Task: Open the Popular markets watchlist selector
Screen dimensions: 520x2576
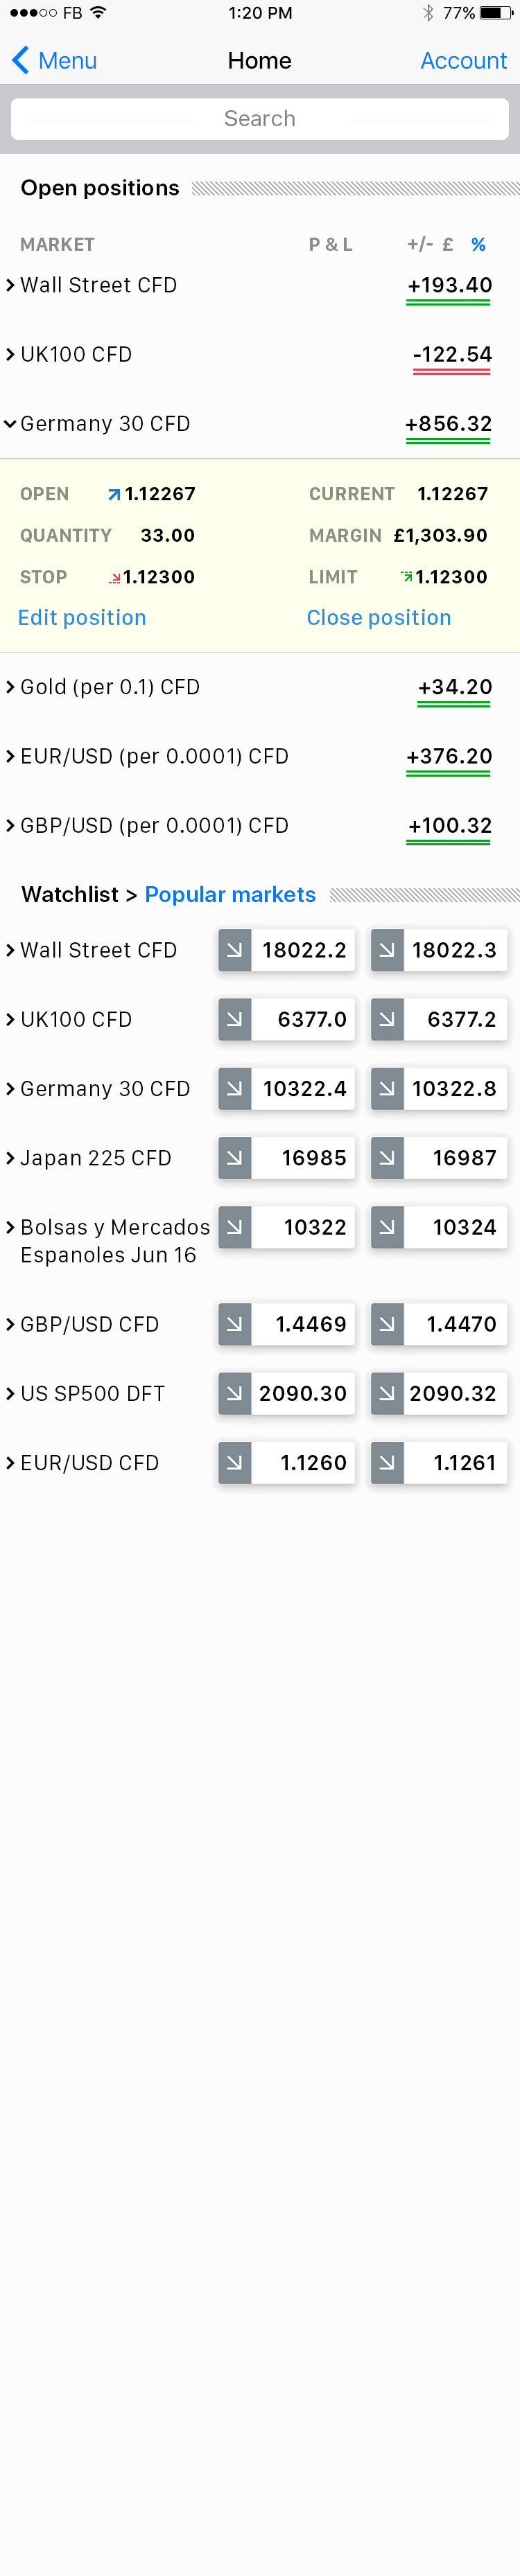Action: pyautogui.click(x=230, y=894)
